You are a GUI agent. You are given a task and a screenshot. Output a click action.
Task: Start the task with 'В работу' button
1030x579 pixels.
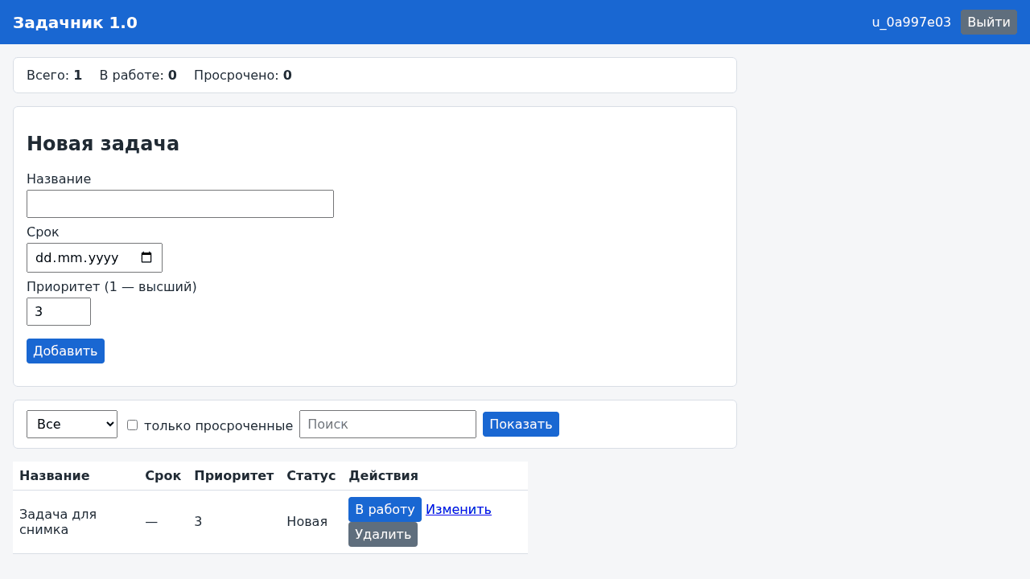pyautogui.click(x=385, y=509)
